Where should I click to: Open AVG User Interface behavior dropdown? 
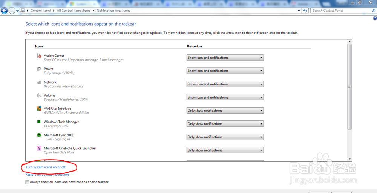pyautogui.click(x=225, y=111)
